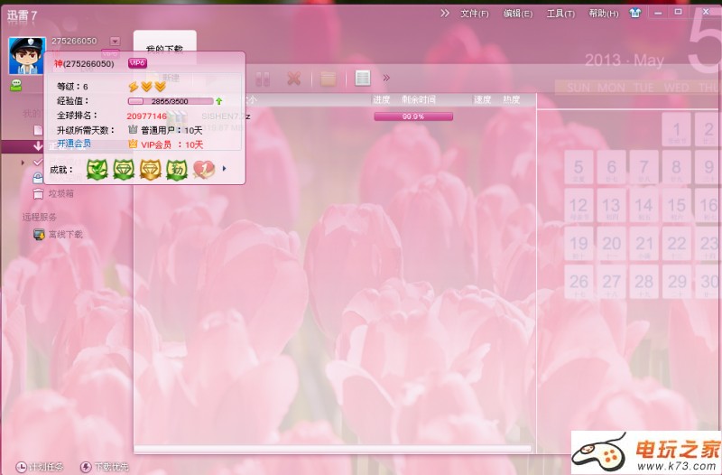The image size is (722, 475).
Task: Click the red X delete task icon
Action: click(x=293, y=79)
